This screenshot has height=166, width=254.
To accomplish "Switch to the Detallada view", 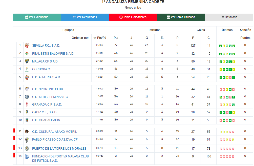I will [x=229, y=17].
